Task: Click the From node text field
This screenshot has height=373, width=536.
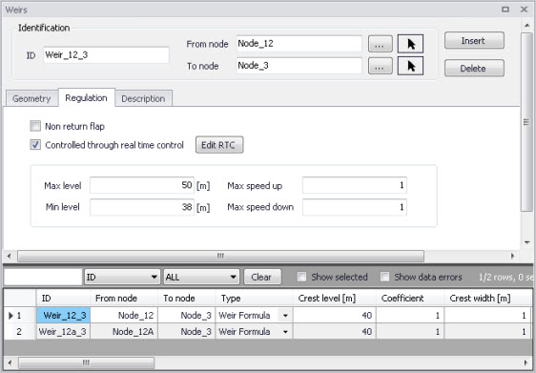Action: (x=299, y=44)
